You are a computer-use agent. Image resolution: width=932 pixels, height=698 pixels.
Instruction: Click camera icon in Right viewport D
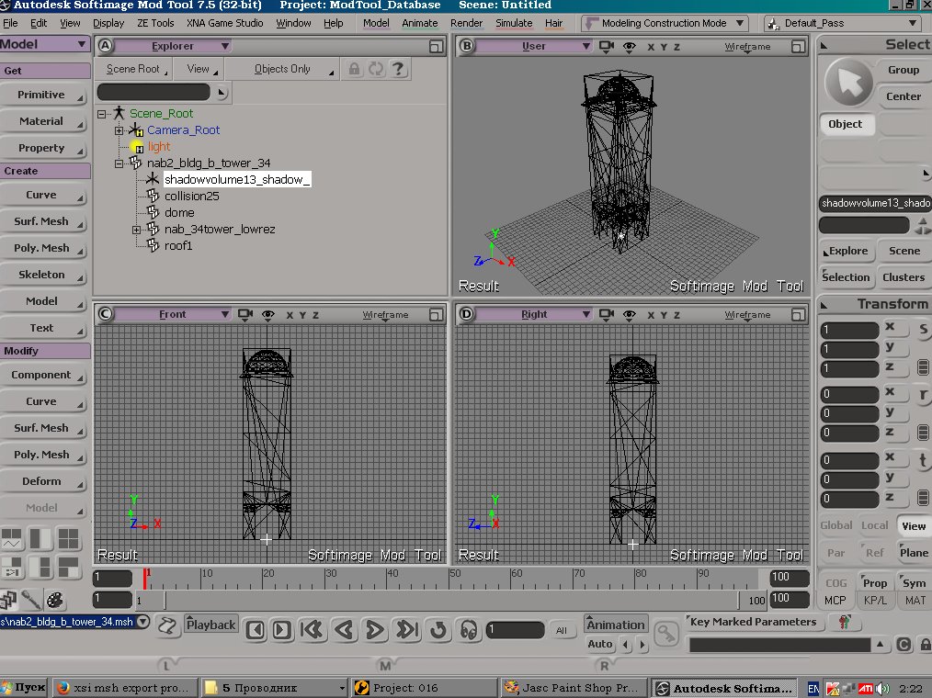click(607, 314)
